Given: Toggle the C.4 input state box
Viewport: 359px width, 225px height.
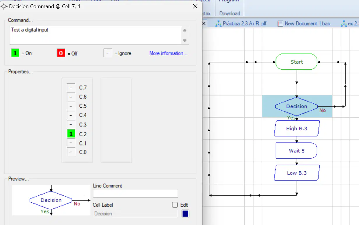Looking at the screenshot, I should pyautogui.click(x=71, y=115).
